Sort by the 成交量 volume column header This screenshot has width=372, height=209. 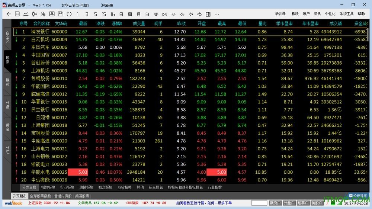(x=139, y=23)
